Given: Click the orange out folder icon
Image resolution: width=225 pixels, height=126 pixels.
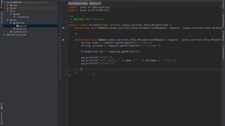Looking at the screenshot, I should (11, 8).
